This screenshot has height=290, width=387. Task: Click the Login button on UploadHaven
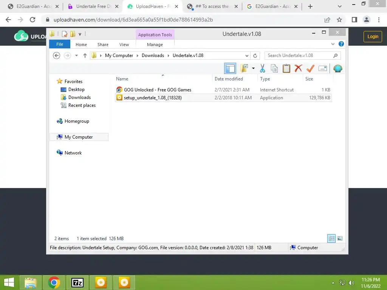coord(373,37)
